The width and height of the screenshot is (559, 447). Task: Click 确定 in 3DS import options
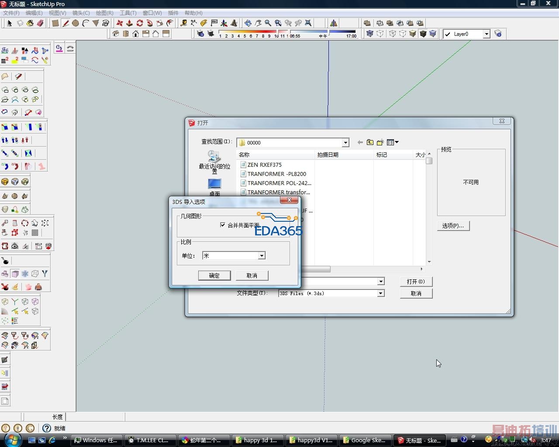(214, 275)
